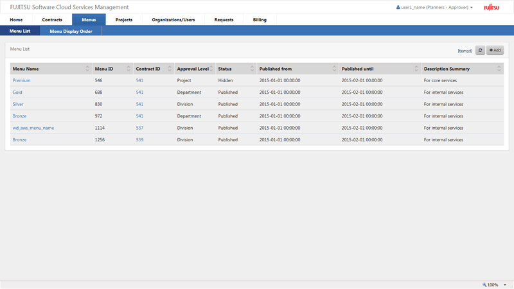Click Department approval level in Gold row
The image size is (514, 289).
tap(189, 92)
